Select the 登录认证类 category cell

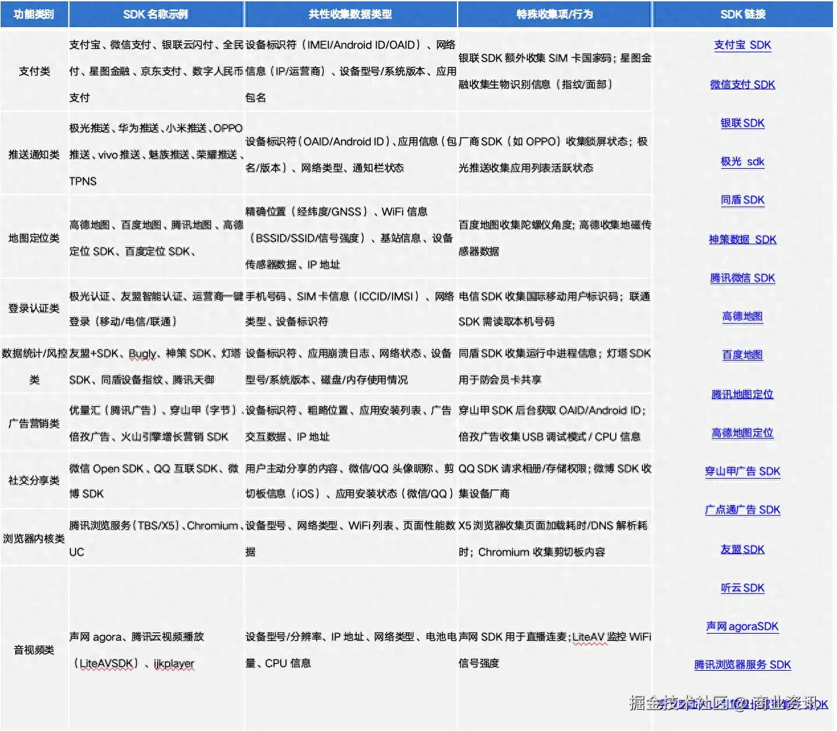coord(34,308)
